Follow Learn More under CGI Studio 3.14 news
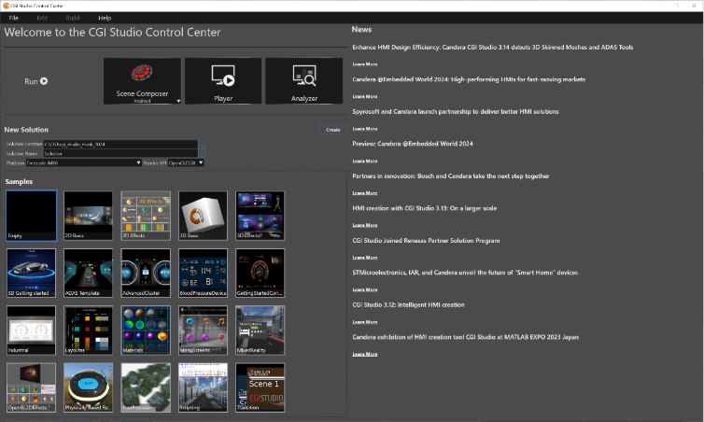 364,64
